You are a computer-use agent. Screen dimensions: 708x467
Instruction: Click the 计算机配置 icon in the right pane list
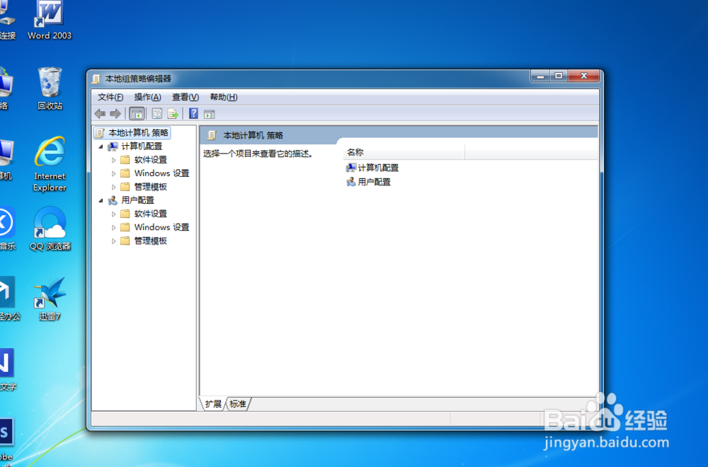click(x=351, y=168)
